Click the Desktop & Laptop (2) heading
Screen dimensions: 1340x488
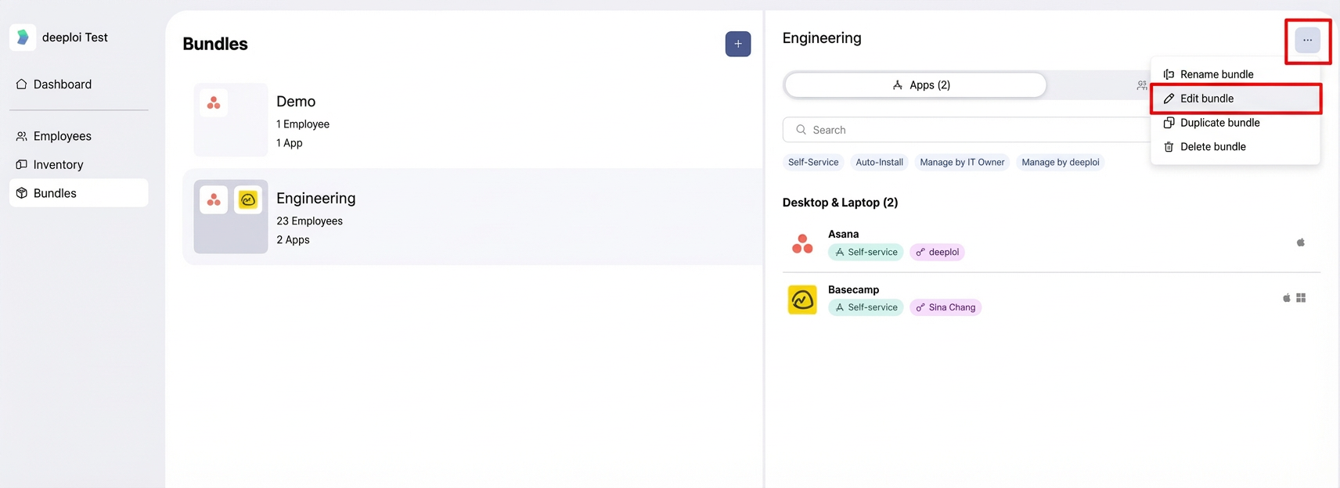(x=840, y=203)
